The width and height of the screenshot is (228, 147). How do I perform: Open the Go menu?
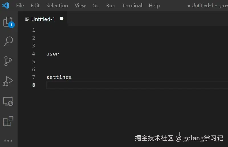(x=96, y=6)
